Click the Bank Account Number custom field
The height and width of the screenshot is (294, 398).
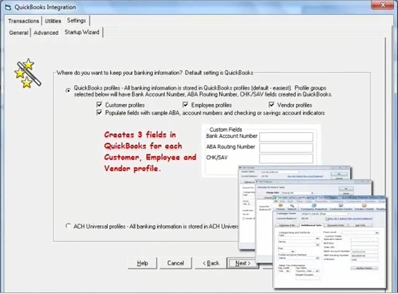[x=286, y=137]
